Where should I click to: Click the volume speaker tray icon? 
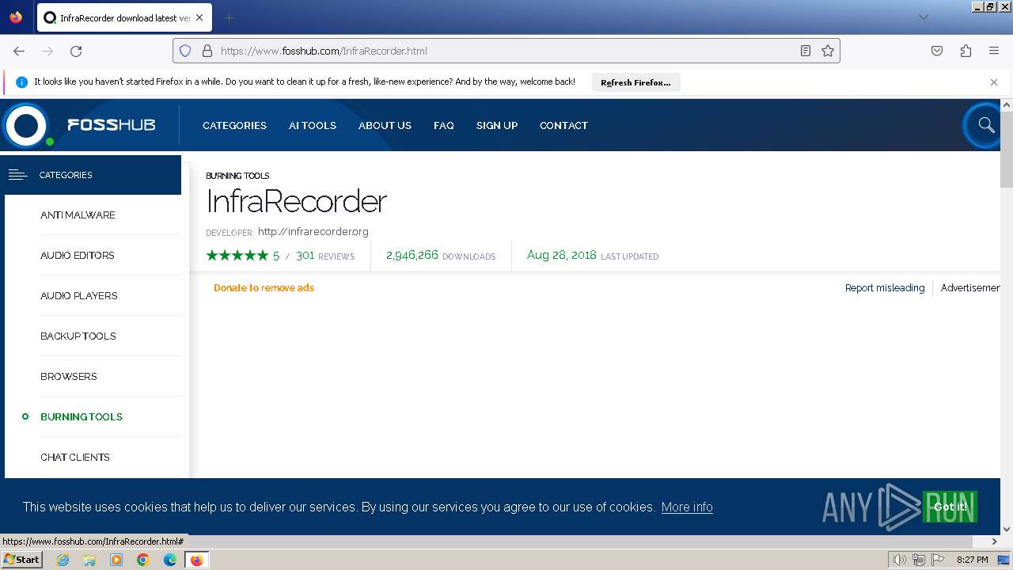pos(900,560)
